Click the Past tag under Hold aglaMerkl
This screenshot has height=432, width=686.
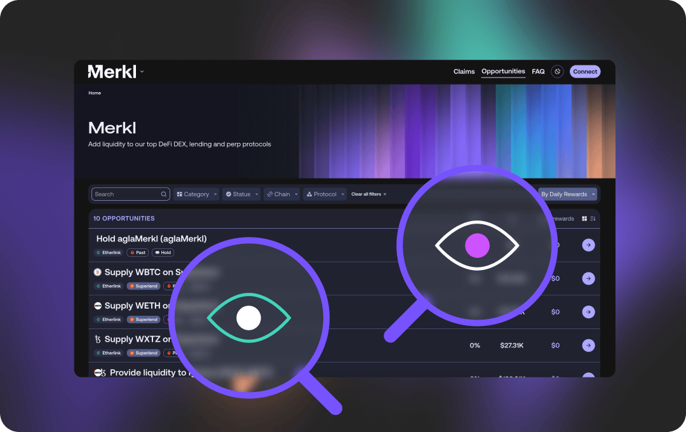pos(138,253)
